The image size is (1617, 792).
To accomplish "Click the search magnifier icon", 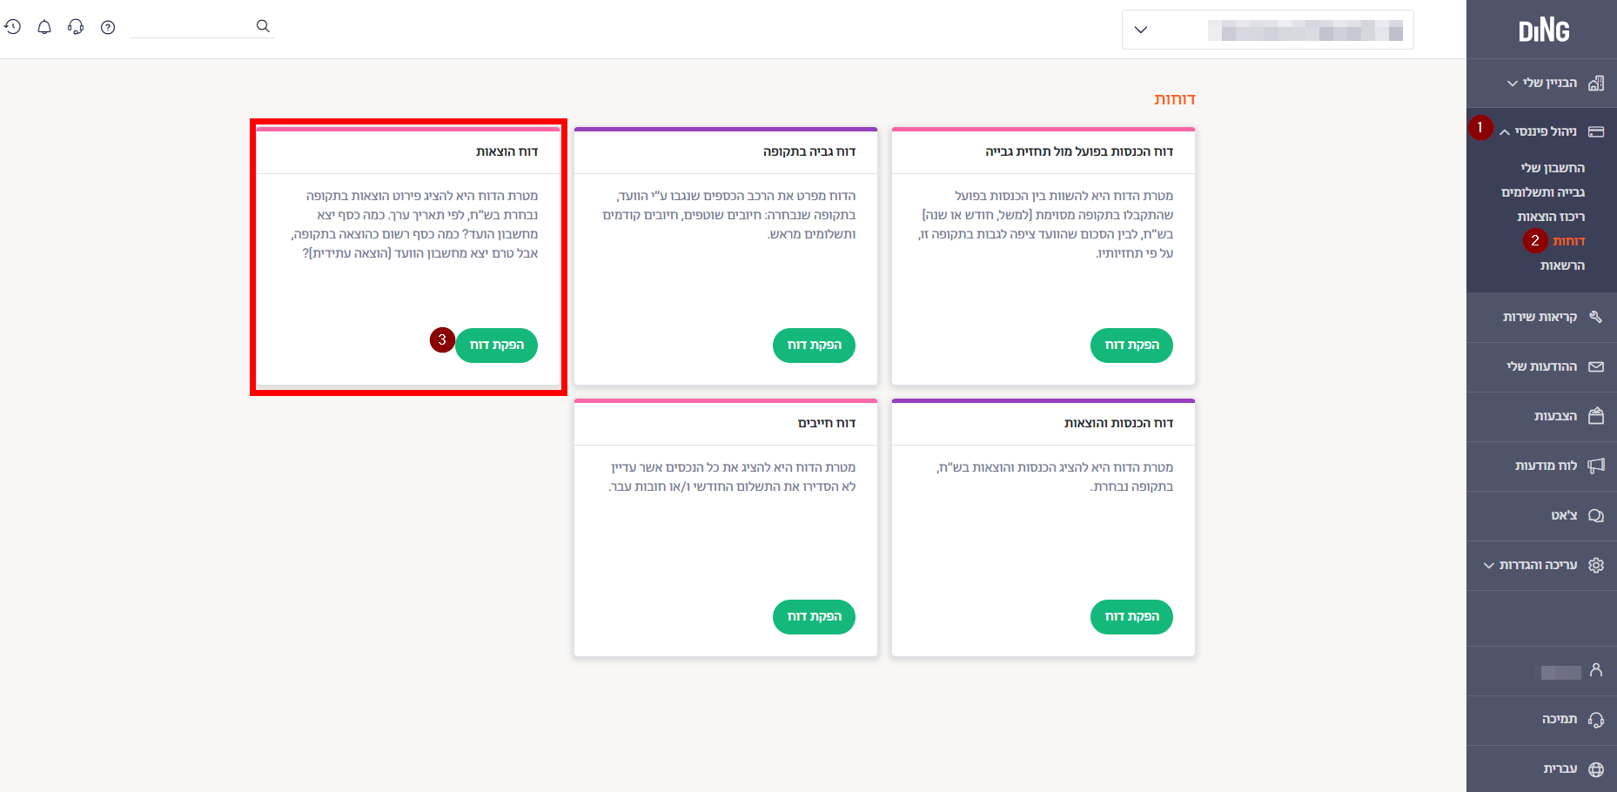I will click(263, 26).
